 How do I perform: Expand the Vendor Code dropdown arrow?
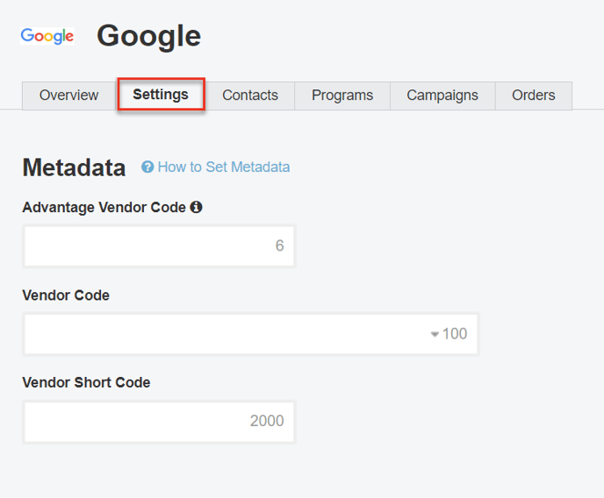click(435, 334)
